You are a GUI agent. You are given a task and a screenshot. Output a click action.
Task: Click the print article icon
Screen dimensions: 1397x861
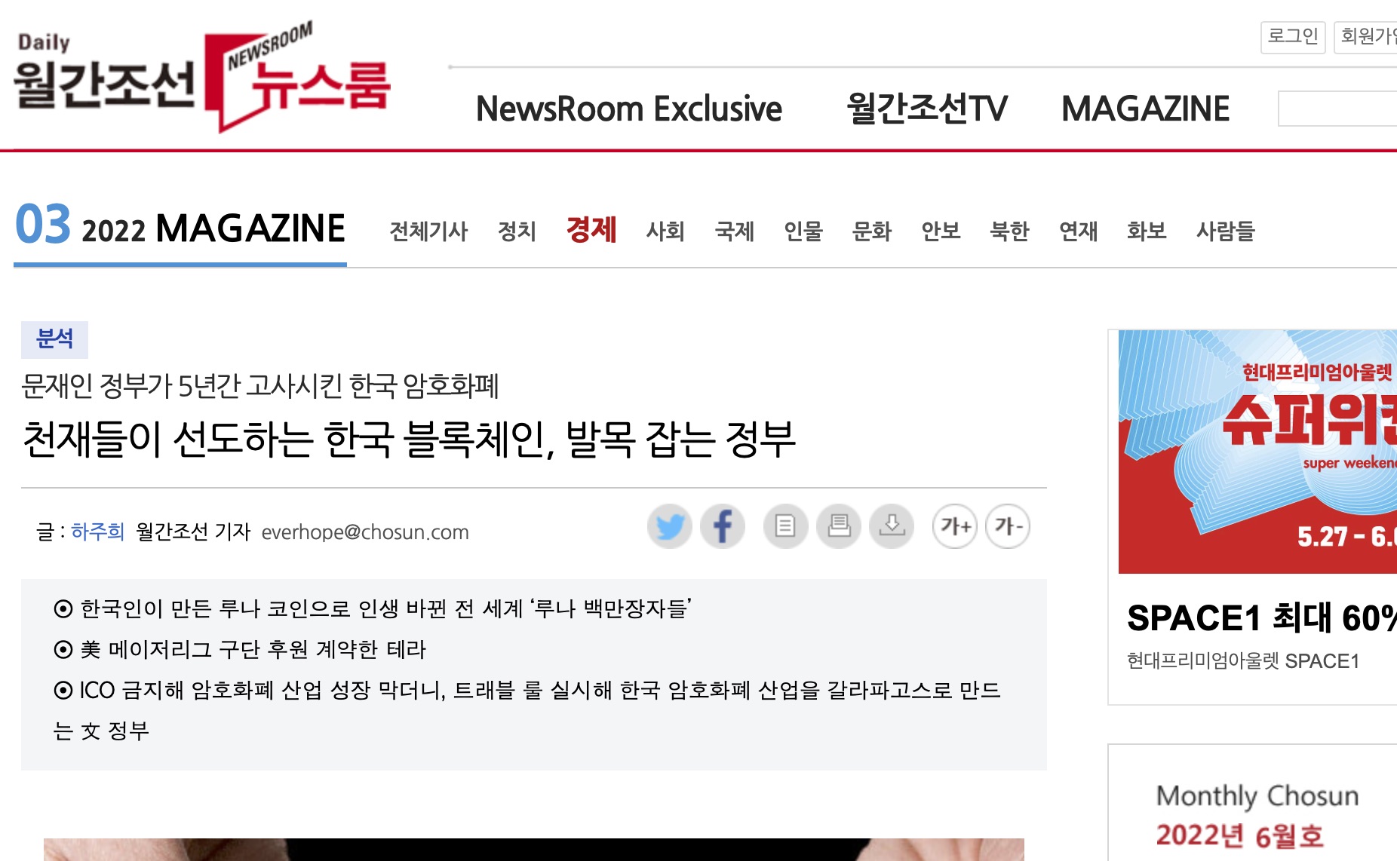click(x=839, y=526)
